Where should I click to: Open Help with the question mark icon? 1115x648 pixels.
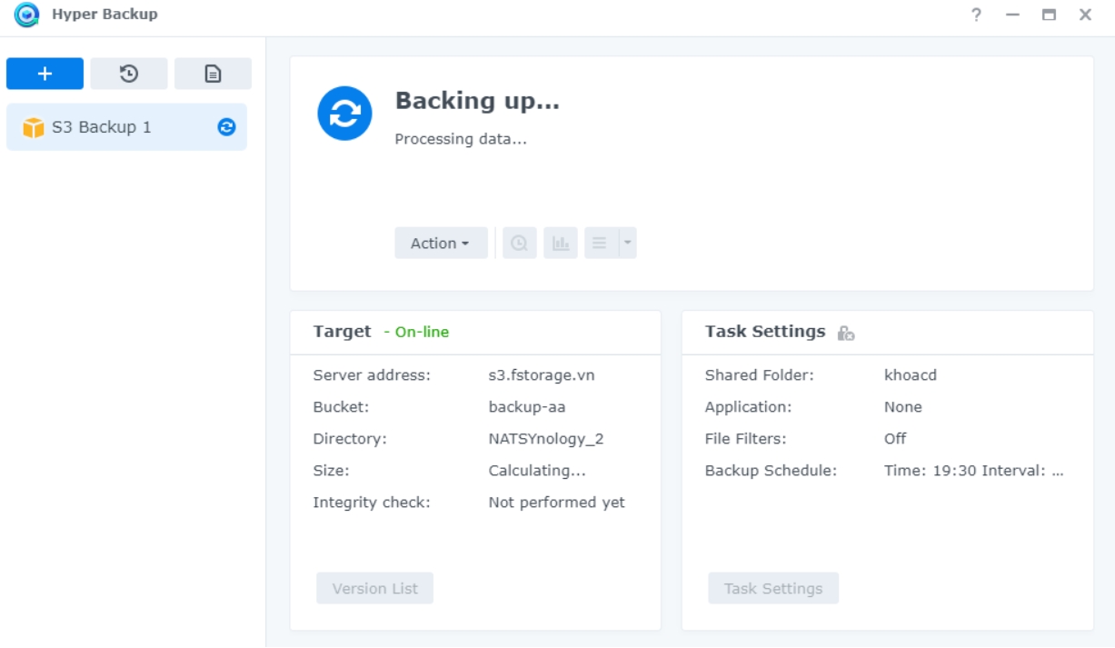point(976,15)
